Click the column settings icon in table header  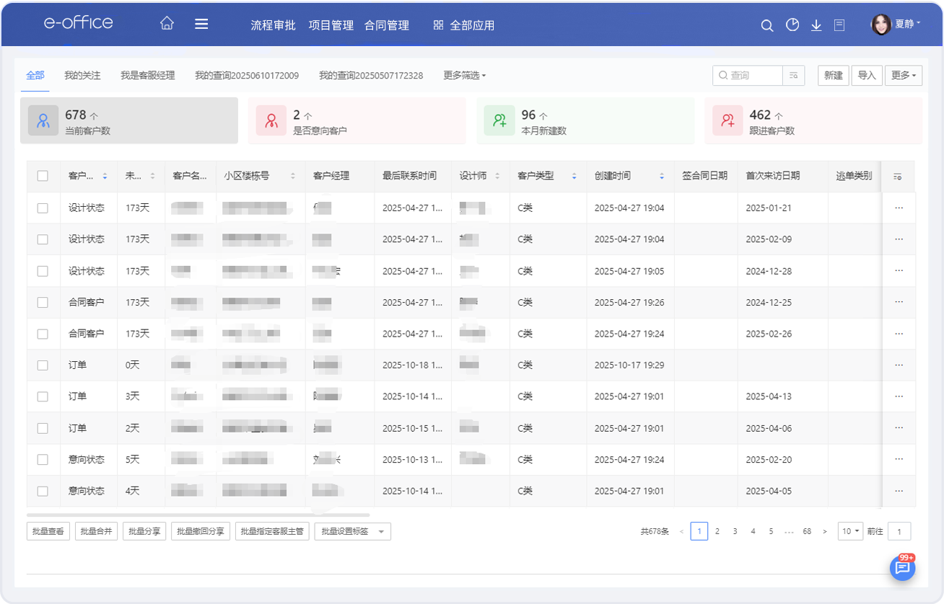click(x=898, y=177)
